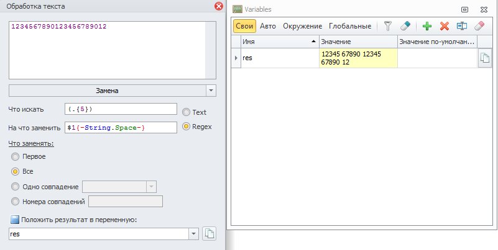Viewport: 498px width, 250px height.
Task: Select the Одно совпадение radio option
Action: tap(15, 187)
